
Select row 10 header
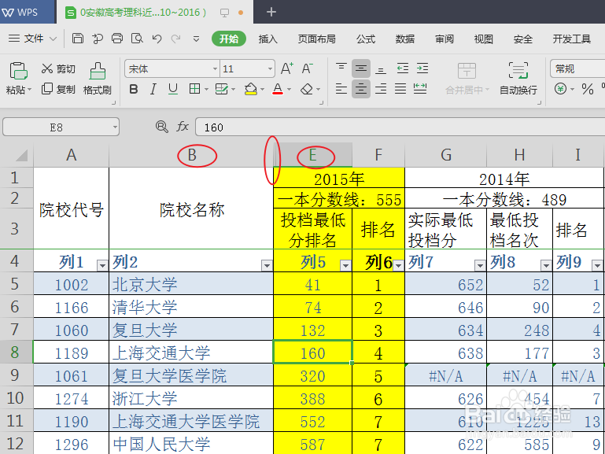[x=17, y=397]
